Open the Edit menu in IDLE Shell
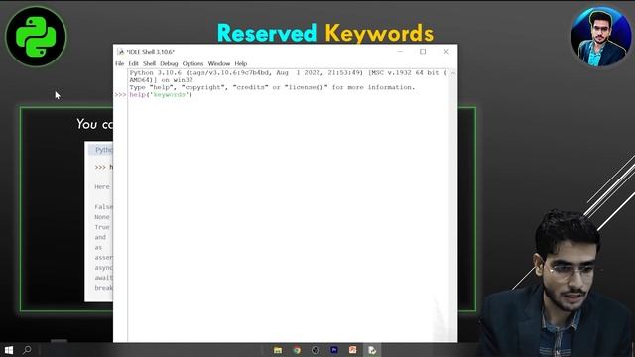The height and width of the screenshot is (357, 635). [133, 63]
